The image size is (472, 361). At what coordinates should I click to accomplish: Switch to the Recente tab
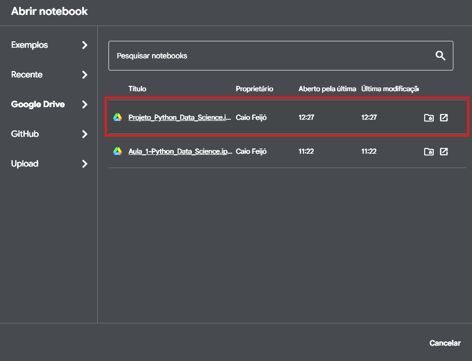click(x=27, y=75)
